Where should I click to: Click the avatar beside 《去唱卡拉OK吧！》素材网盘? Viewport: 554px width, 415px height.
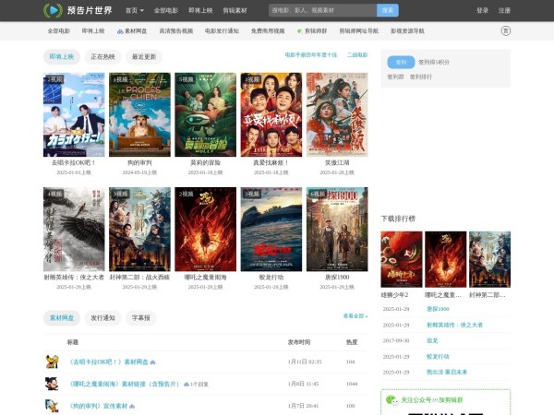[x=52, y=362]
